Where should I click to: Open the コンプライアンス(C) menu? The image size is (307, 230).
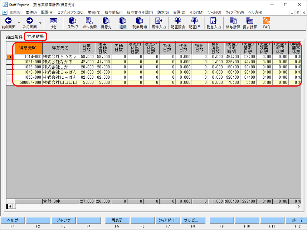(x=70, y=12)
